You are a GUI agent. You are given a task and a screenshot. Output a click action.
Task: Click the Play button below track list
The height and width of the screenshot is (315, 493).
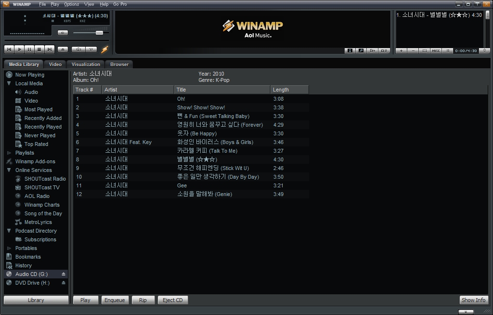86,300
